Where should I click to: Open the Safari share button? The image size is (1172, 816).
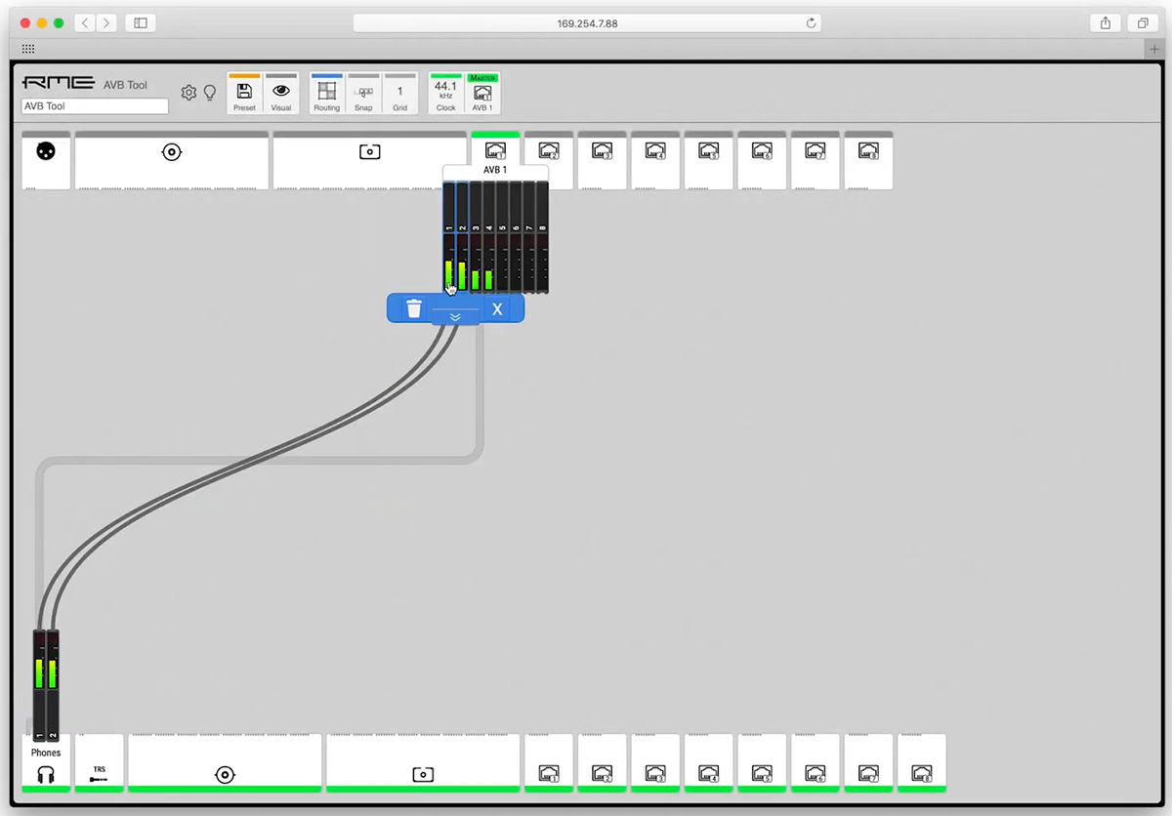1105,22
